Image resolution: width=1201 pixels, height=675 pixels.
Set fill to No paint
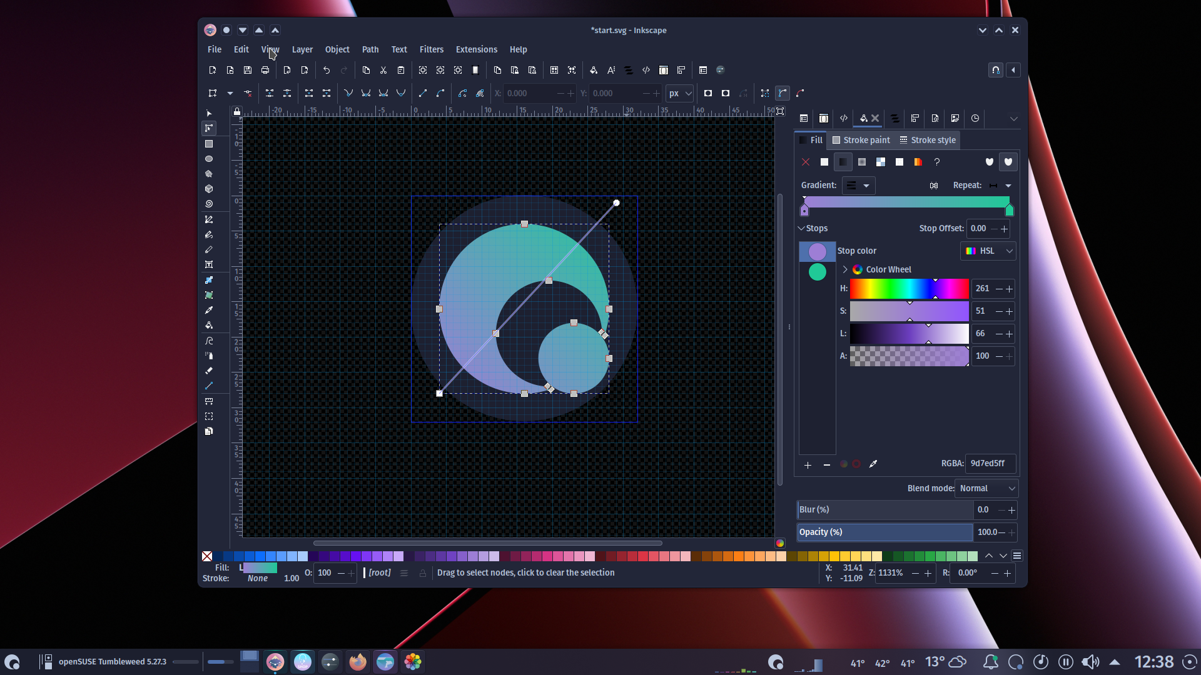pos(806,162)
